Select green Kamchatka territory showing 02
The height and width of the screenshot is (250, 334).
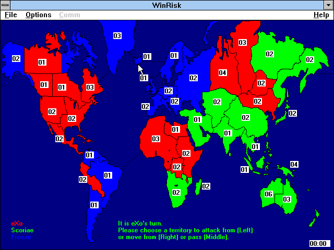[x=309, y=60]
